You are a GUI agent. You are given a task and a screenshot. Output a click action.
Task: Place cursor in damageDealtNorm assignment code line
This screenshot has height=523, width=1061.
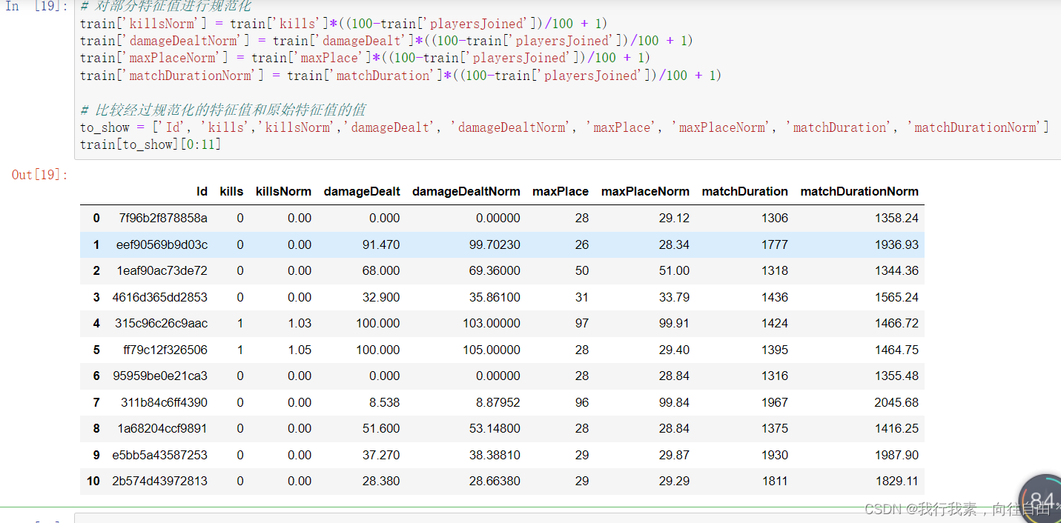pos(386,41)
